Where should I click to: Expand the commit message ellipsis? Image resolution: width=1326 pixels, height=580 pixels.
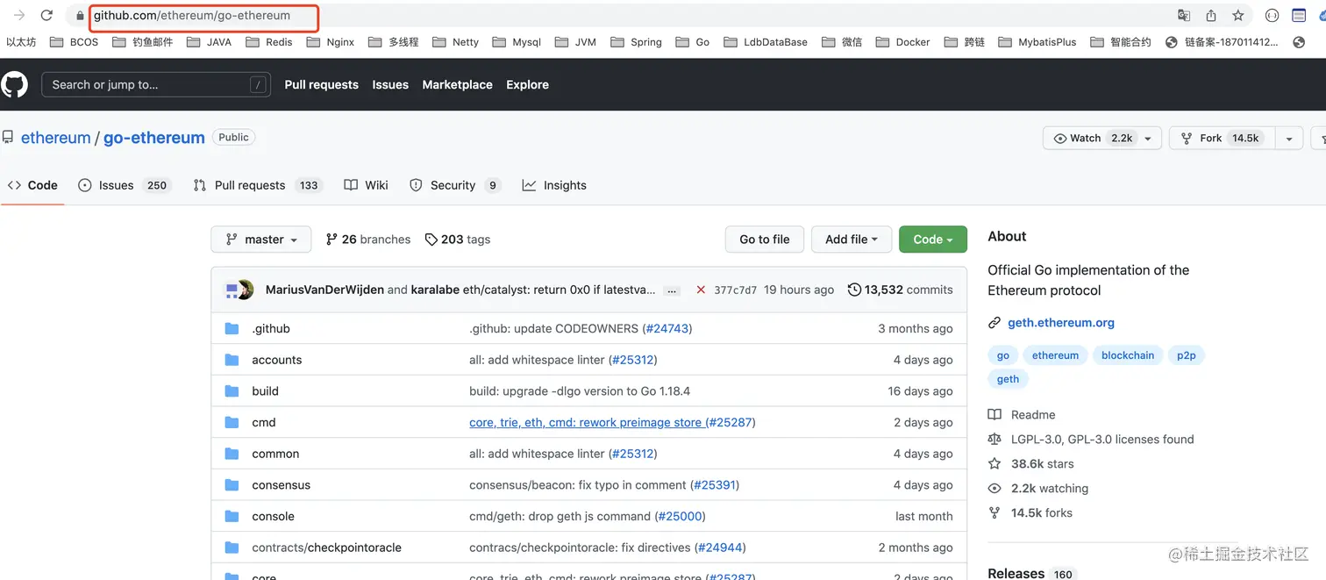pyautogui.click(x=672, y=290)
